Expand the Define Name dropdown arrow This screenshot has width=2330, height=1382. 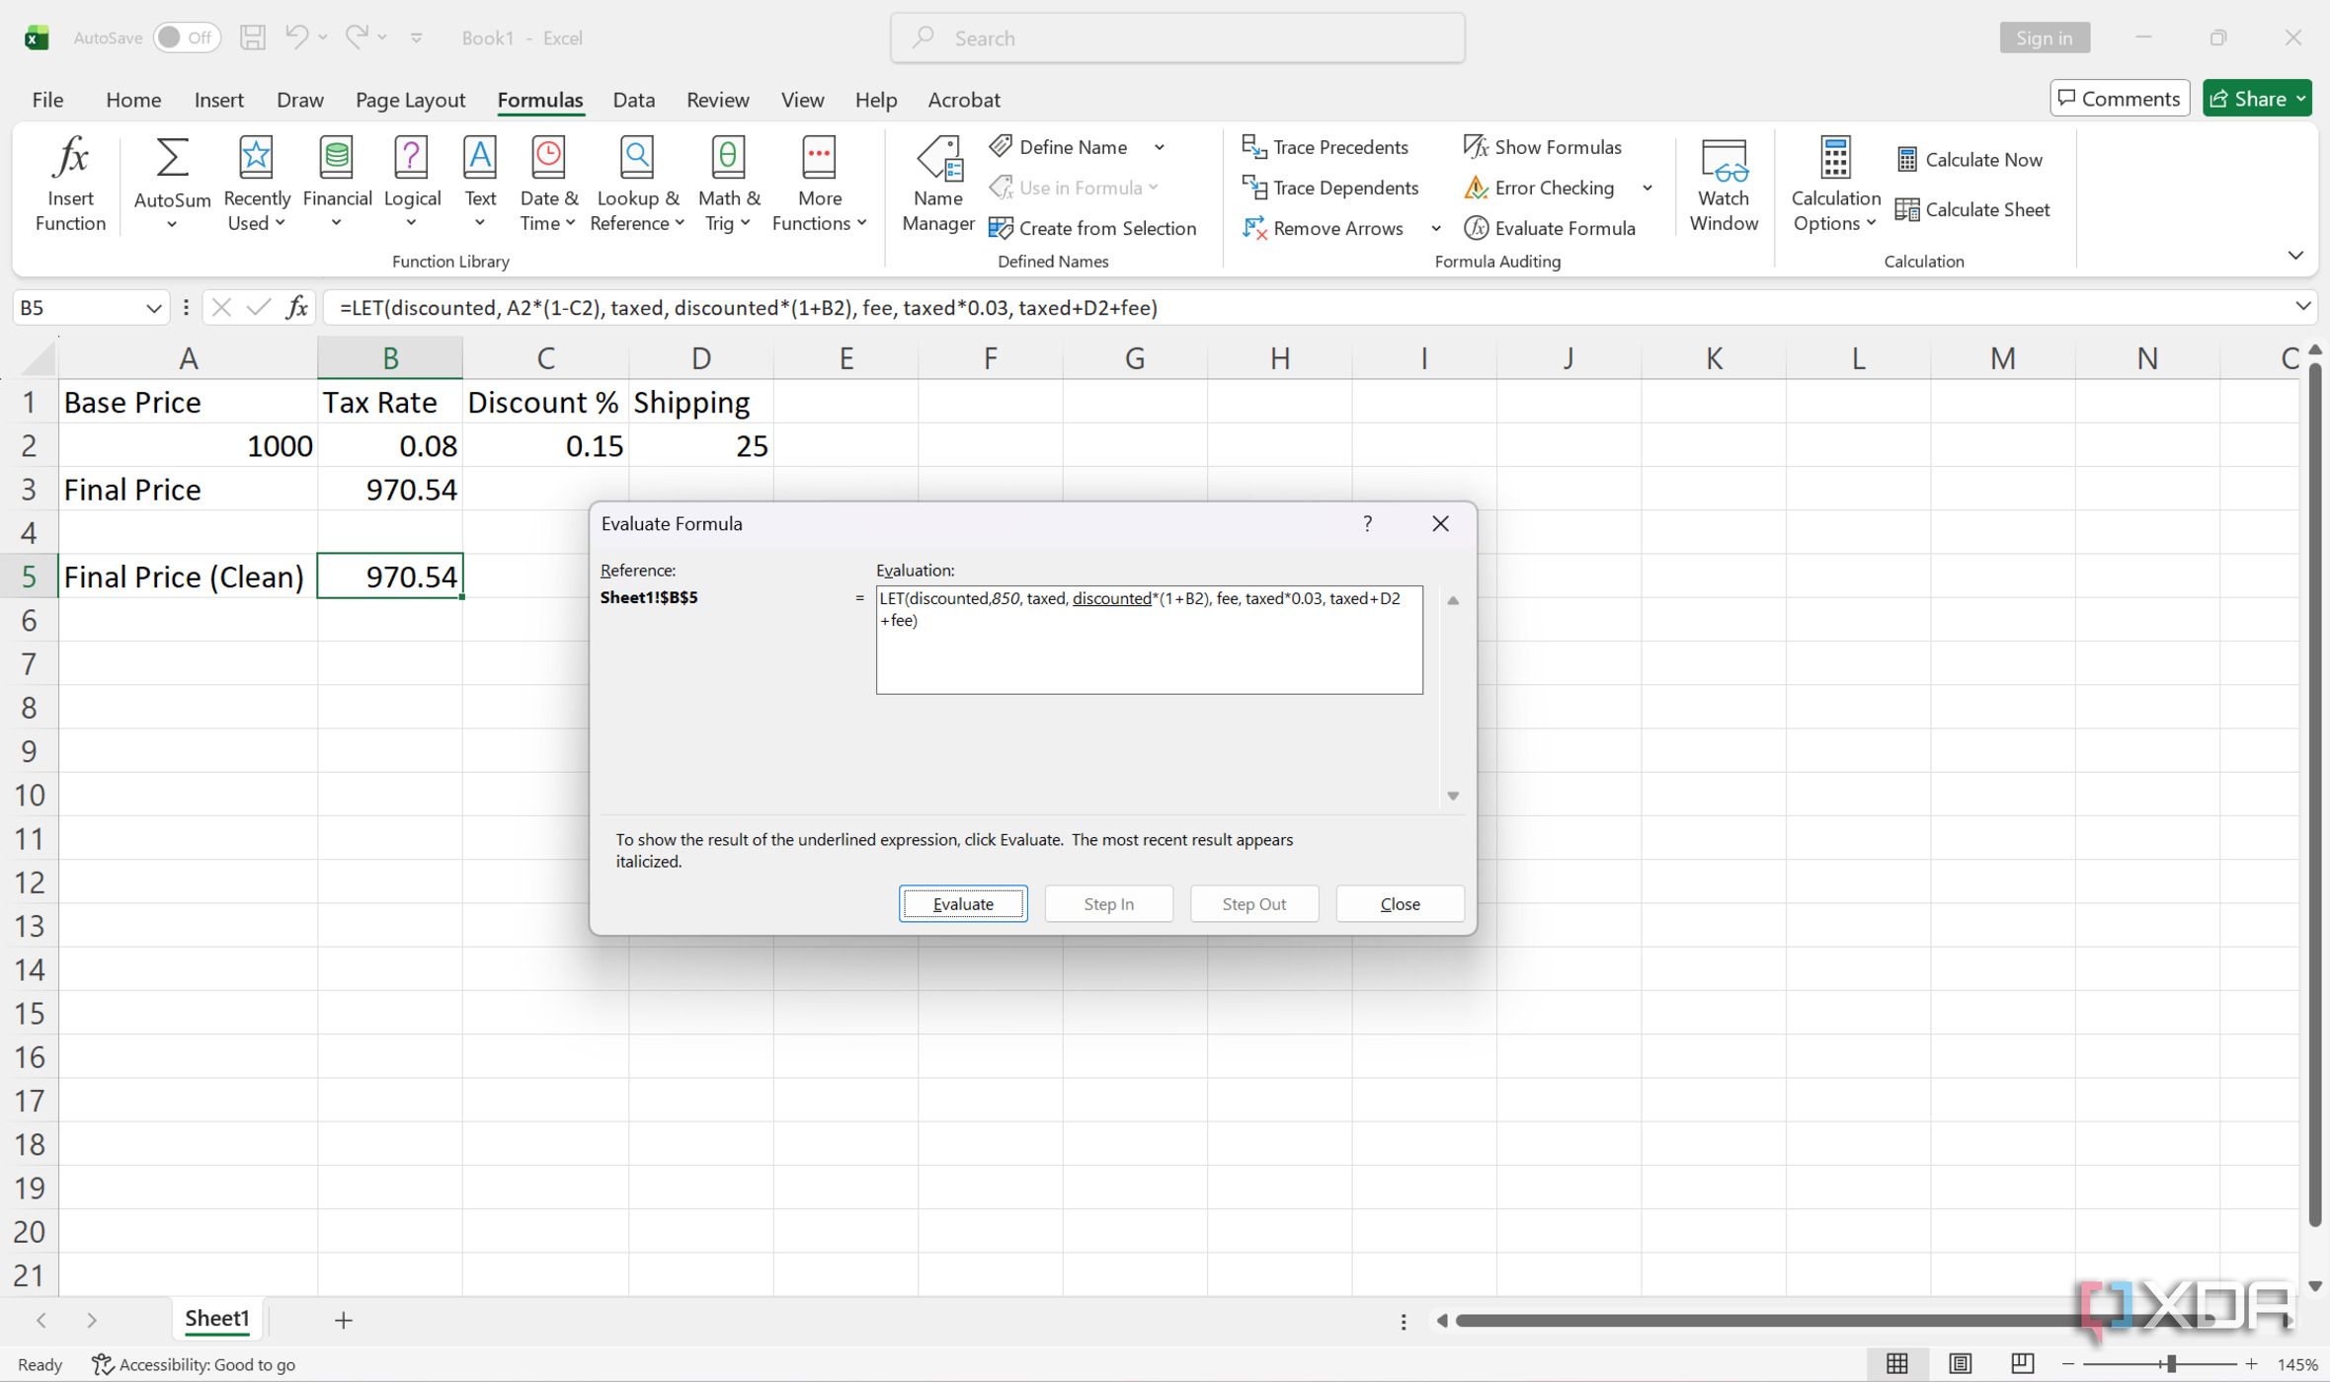[1160, 147]
